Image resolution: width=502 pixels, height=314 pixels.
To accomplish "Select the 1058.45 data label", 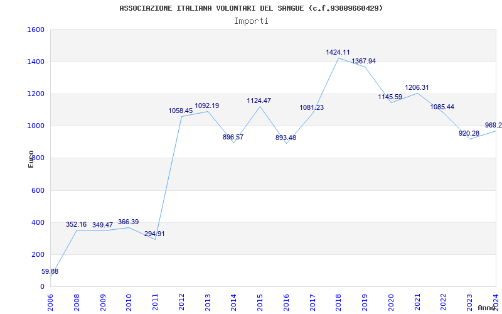I will click(181, 111).
